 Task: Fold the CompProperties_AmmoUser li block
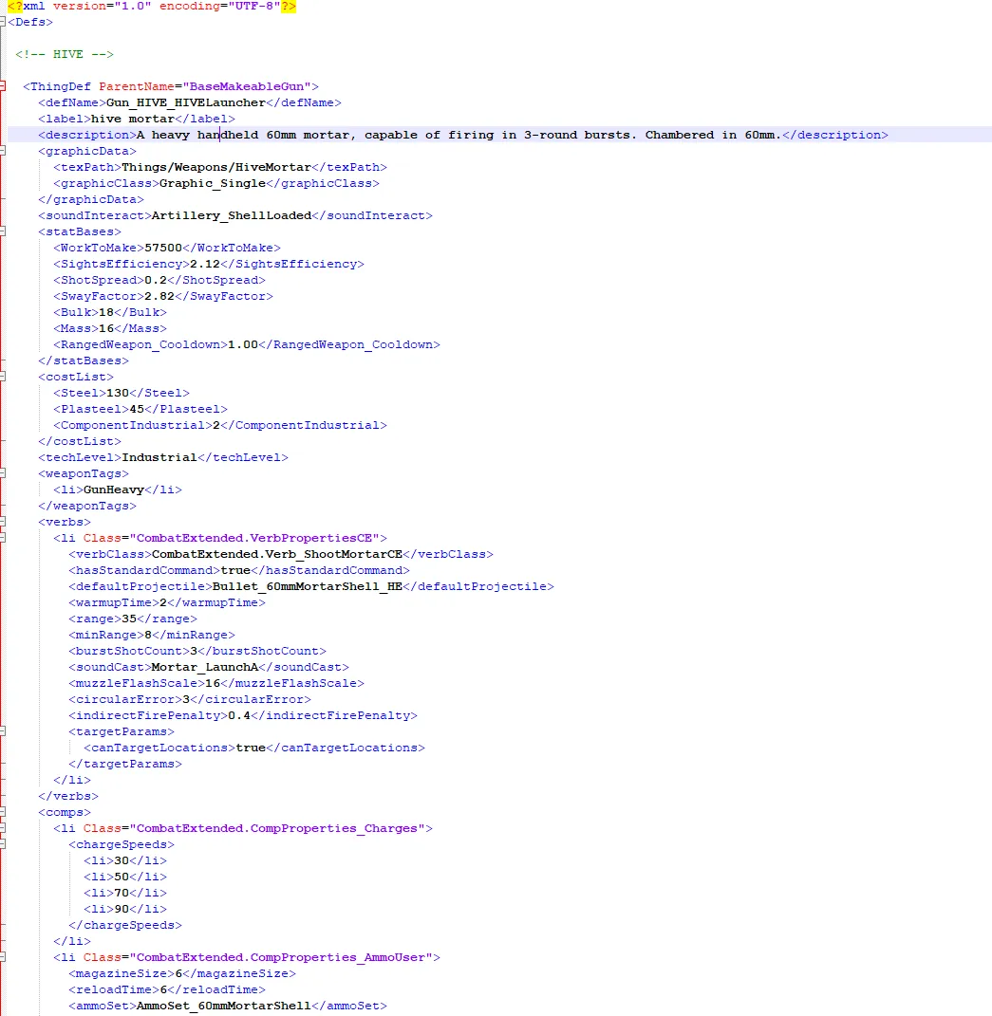[x=4, y=957]
